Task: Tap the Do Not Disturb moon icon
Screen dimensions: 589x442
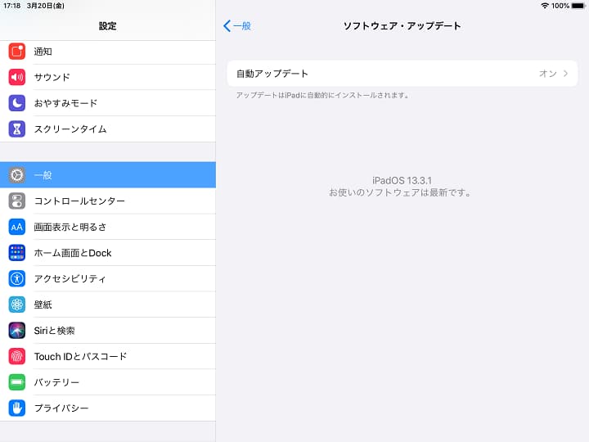Action: [17, 103]
